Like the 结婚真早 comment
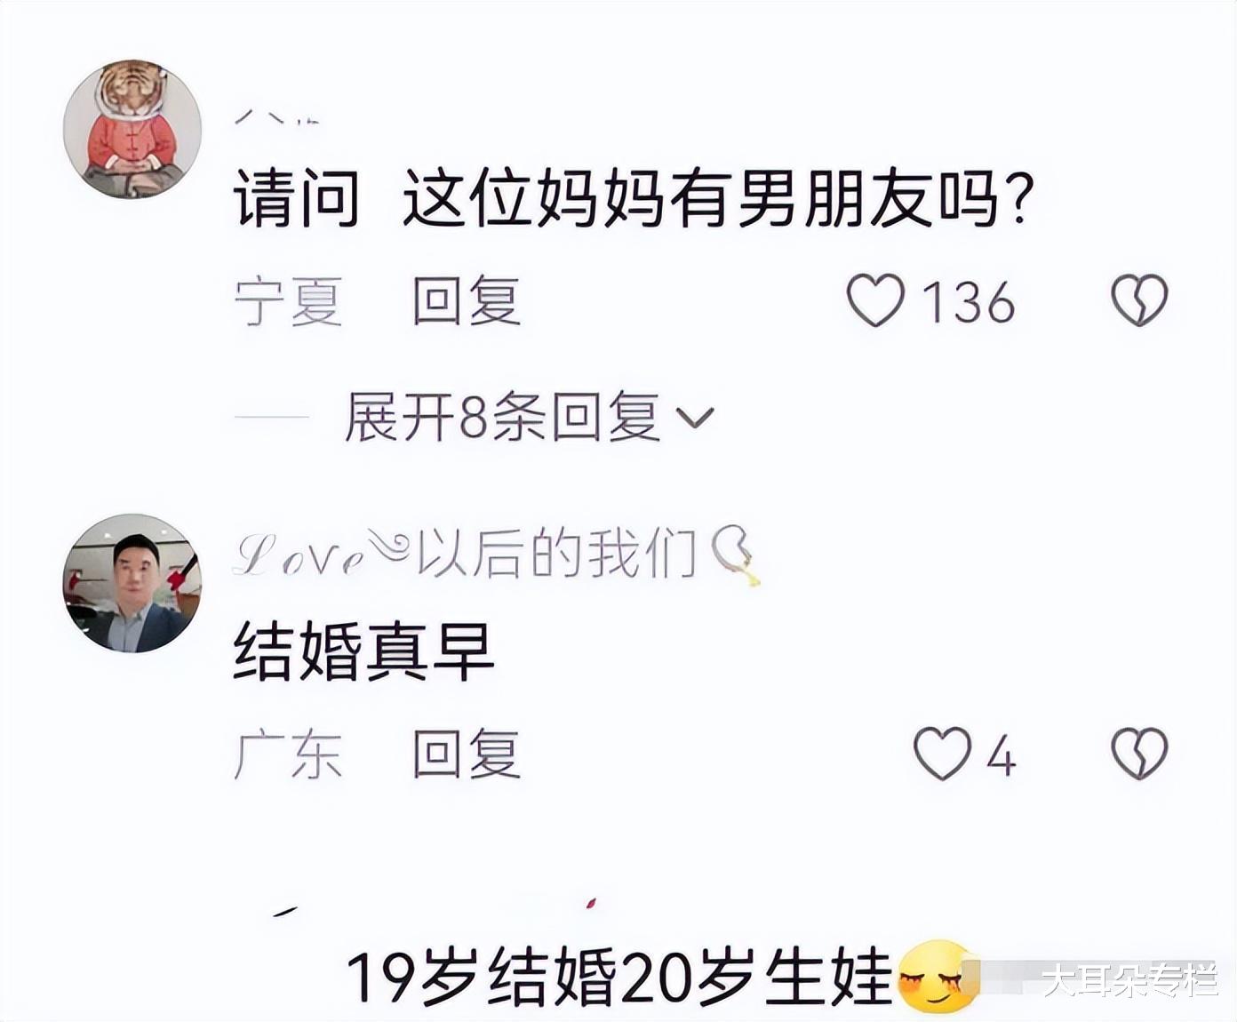Screen dimensions: 1237x1022 943,754
